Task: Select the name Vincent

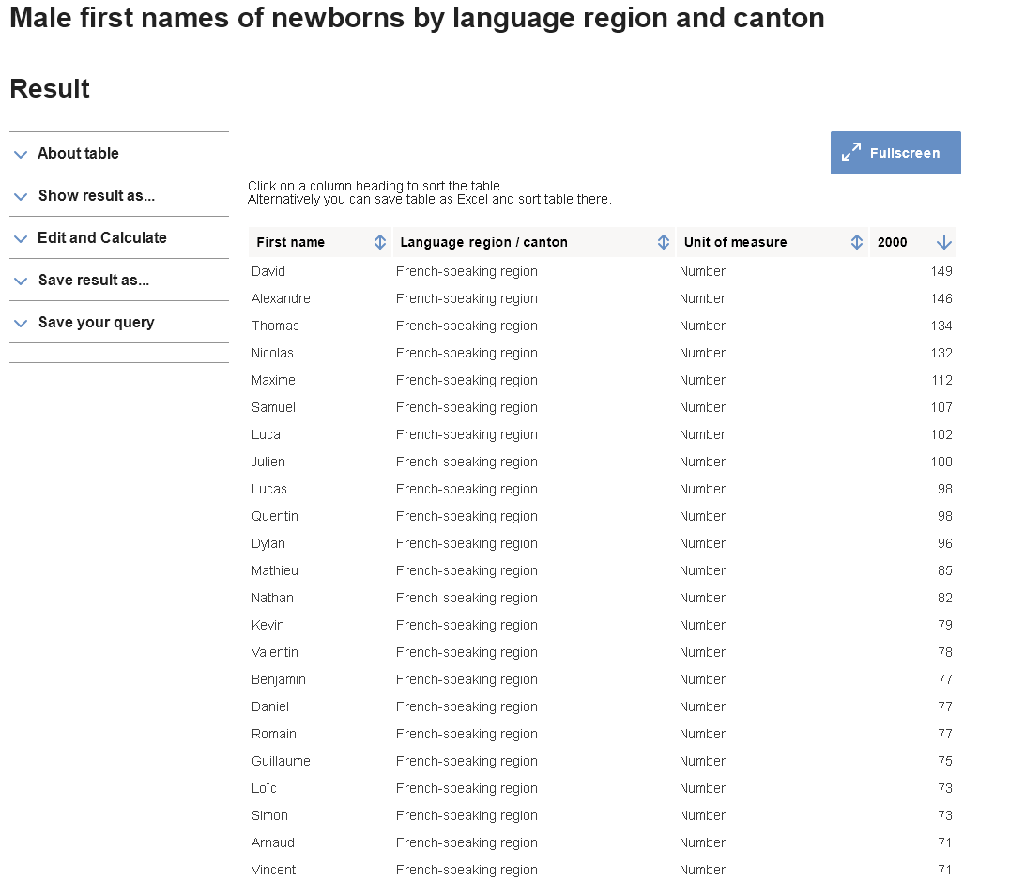Action: [x=274, y=870]
